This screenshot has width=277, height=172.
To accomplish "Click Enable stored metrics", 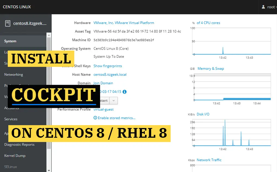I will click(x=115, y=118).
